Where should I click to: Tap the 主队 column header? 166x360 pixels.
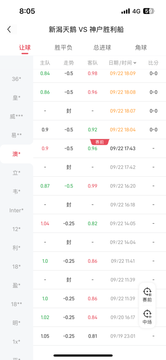tap(45, 63)
